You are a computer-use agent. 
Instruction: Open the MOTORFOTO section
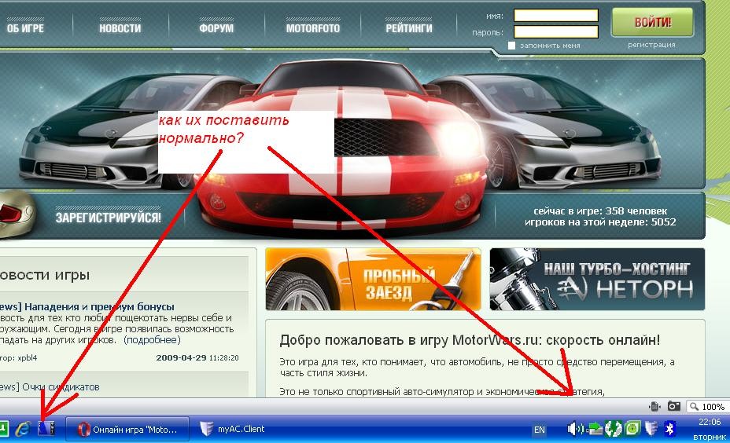[x=313, y=28]
